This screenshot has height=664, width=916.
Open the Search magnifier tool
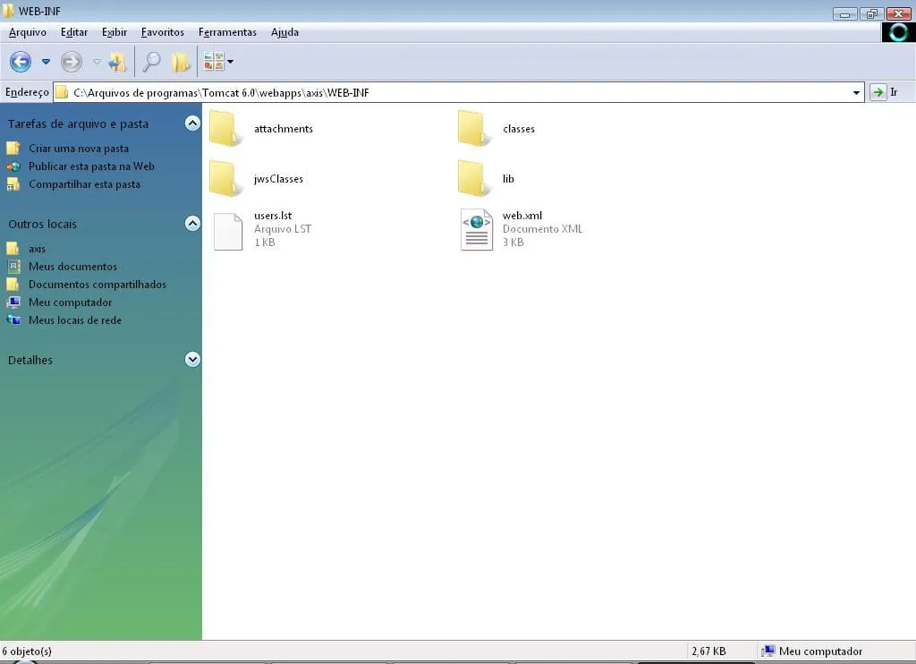coord(151,62)
